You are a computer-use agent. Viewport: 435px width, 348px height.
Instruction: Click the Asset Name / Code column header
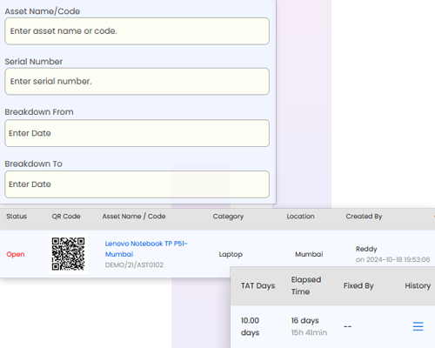click(134, 217)
